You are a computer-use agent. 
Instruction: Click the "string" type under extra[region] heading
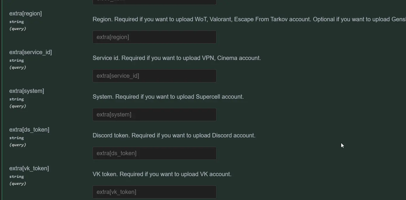(x=17, y=22)
